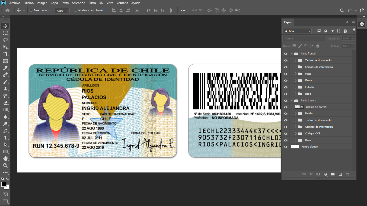Click the Fondo blanco layer thumbnail

(295, 147)
